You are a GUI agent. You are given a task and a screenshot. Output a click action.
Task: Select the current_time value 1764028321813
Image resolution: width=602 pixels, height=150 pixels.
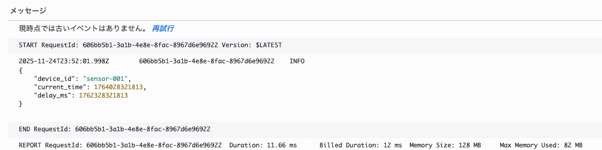(118, 87)
